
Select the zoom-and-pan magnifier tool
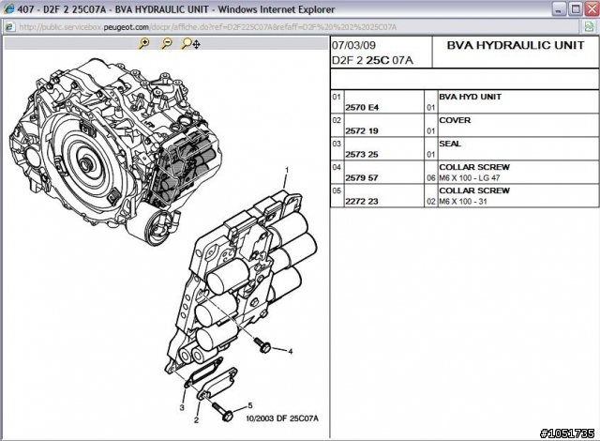pos(190,44)
